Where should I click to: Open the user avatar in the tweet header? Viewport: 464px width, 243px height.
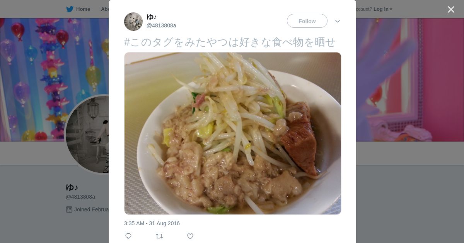point(133,22)
